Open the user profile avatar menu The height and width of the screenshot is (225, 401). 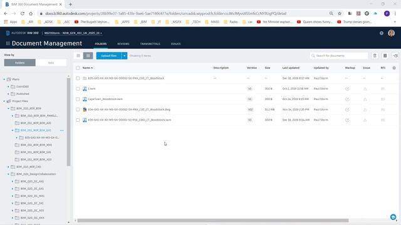point(391,33)
